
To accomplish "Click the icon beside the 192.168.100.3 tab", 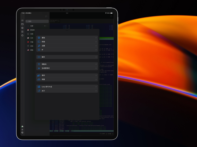I will (x=59, y=21).
